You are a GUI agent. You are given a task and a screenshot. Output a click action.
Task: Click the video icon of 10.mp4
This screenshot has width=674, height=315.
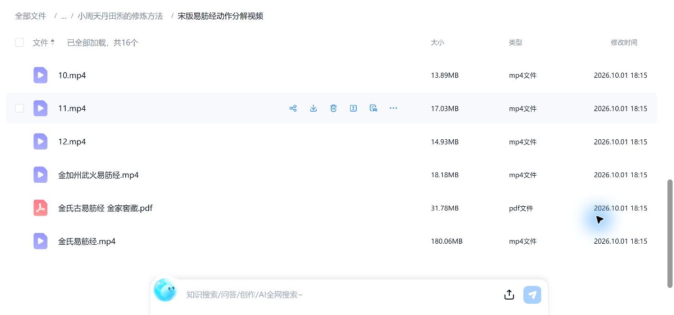tap(40, 75)
